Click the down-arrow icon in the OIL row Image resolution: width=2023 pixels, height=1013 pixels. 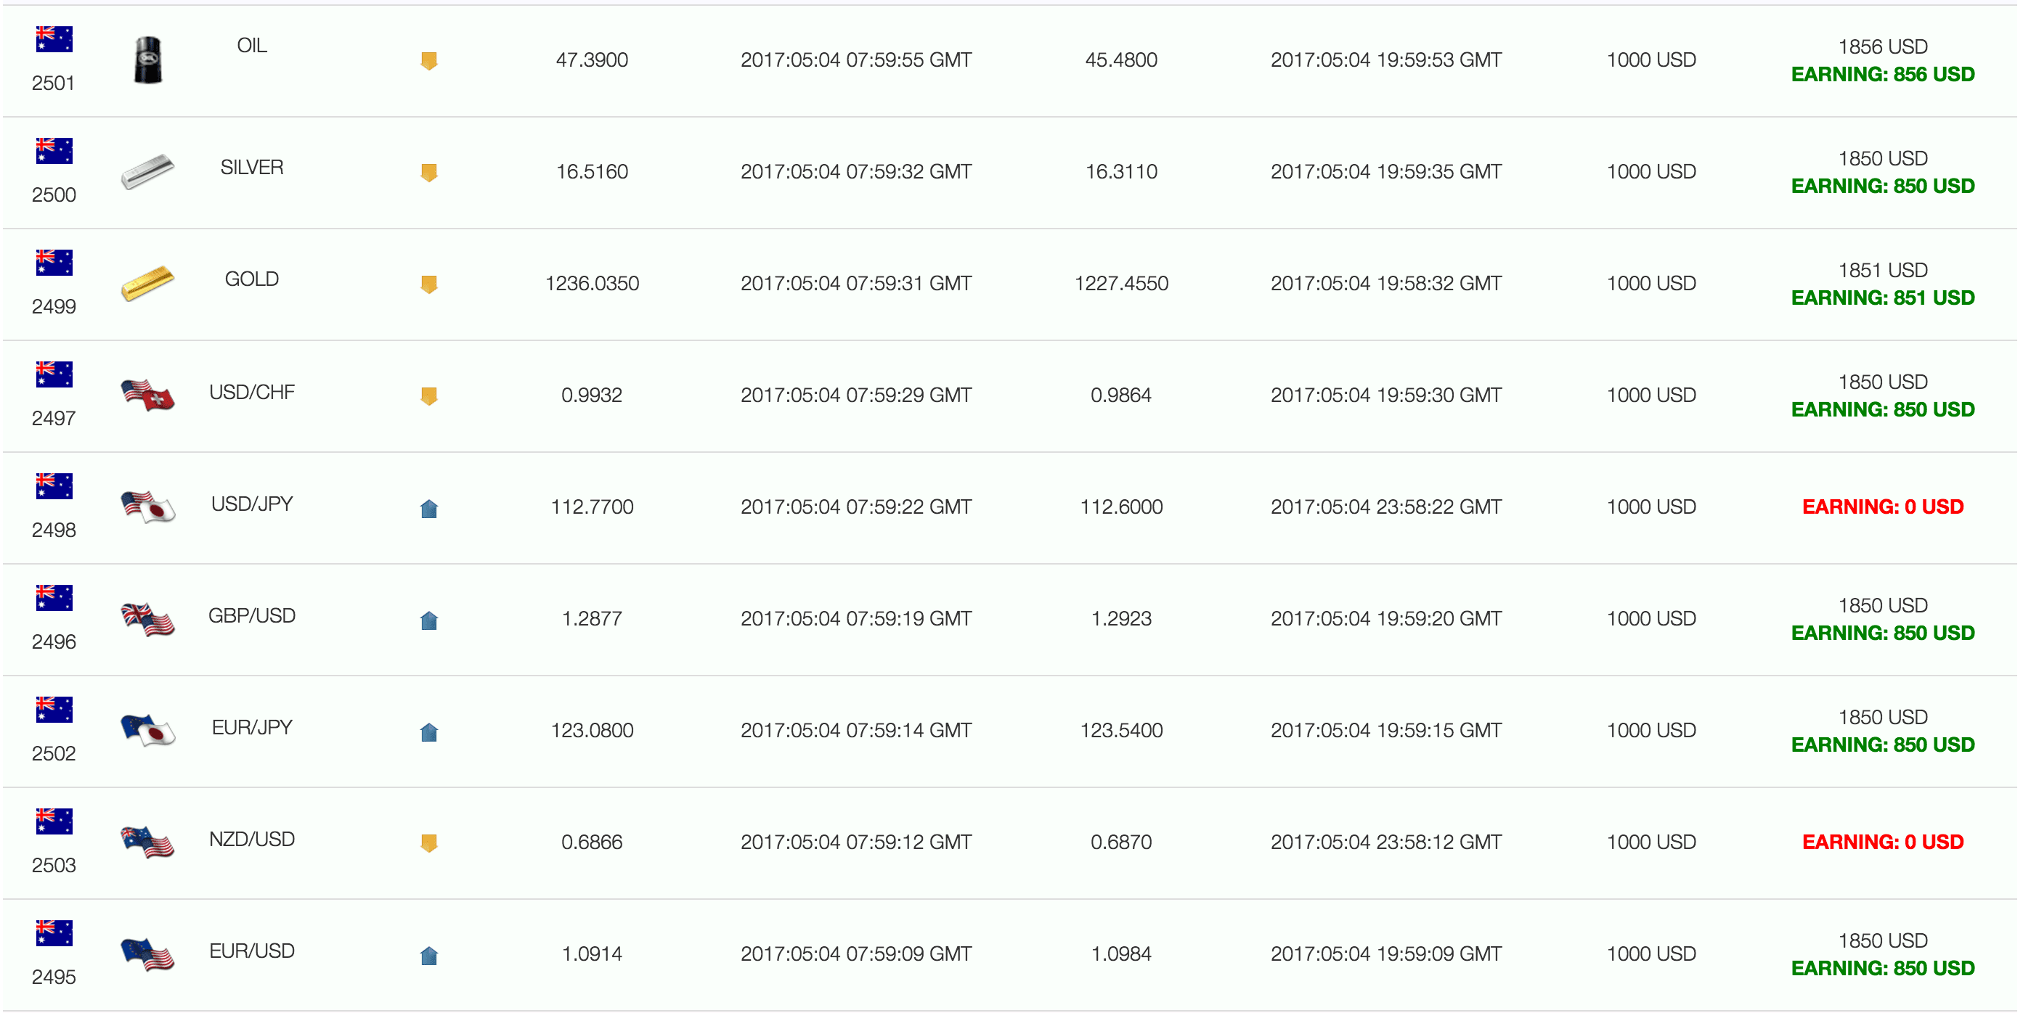(x=429, y=60)
